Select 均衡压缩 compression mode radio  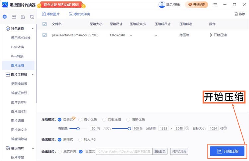click(104, 120)
